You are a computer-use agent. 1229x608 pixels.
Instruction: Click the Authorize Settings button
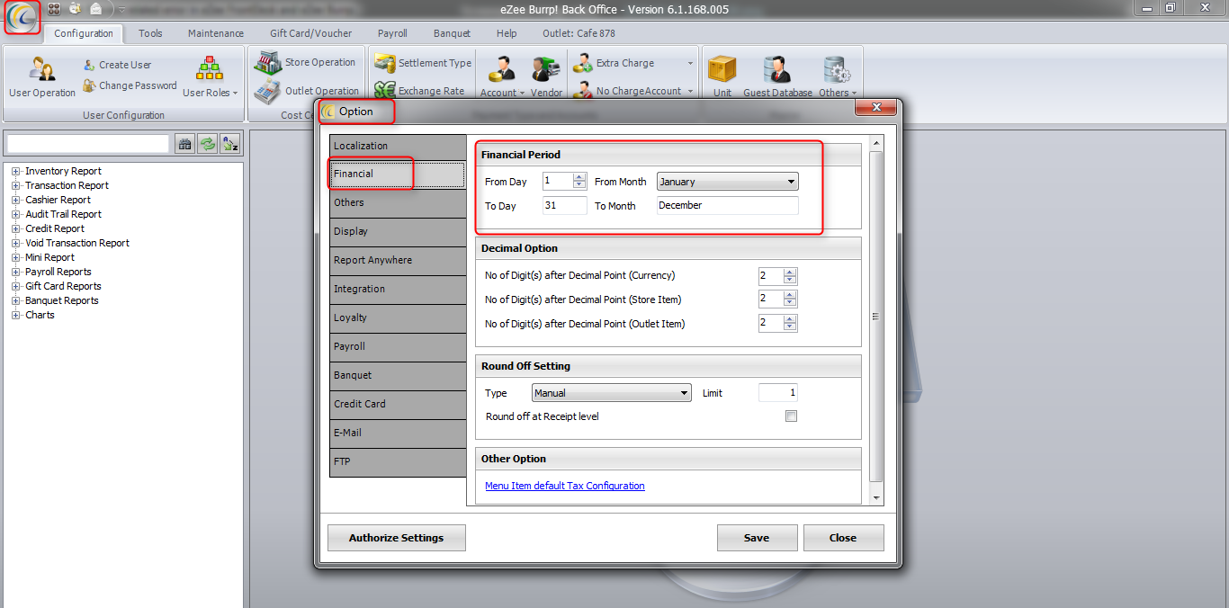pyautogui.click(x=397, y=538)
